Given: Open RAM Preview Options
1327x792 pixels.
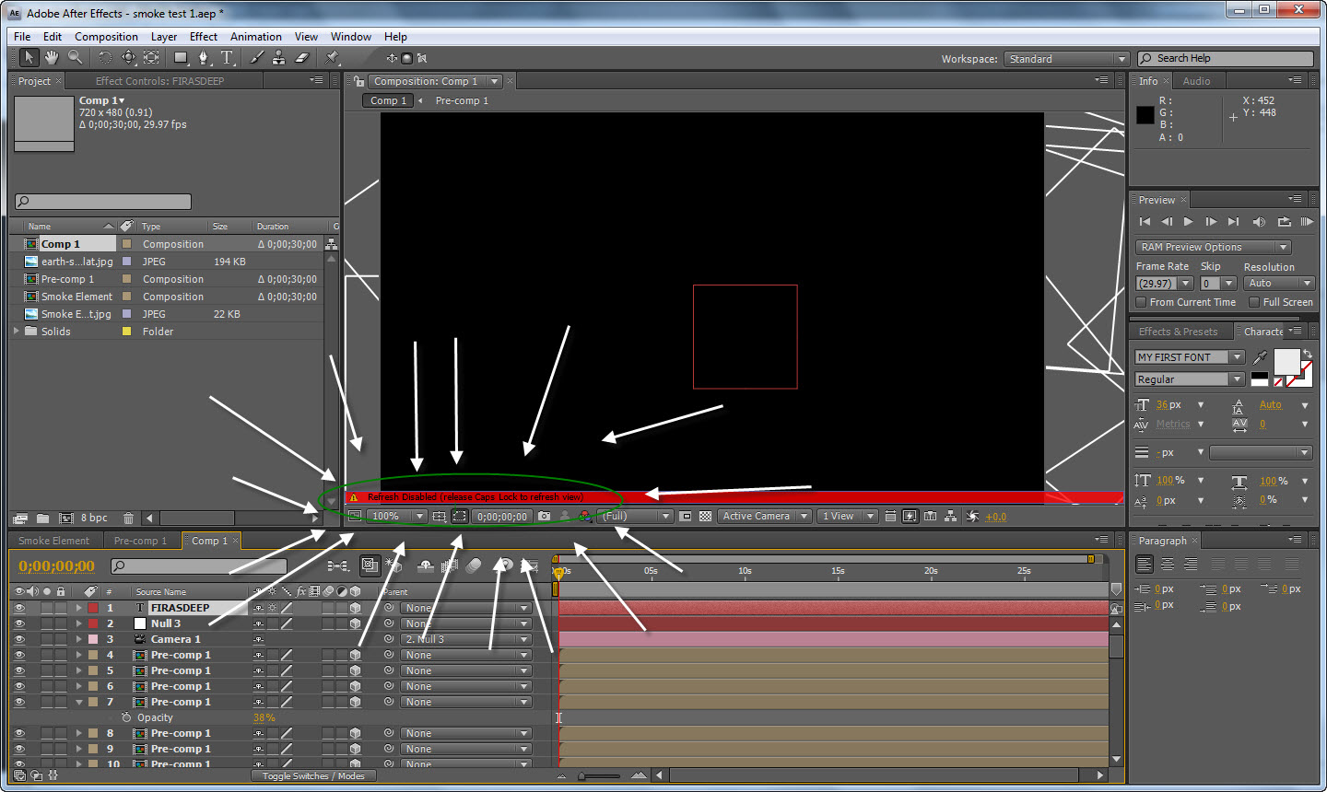Looking at the screenshot, I should click(x=1213, y=247).
